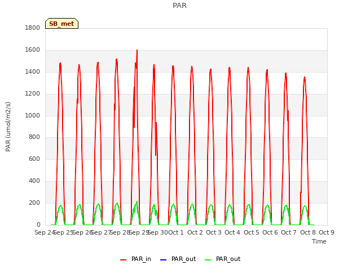
Task: Click the 1000 y-axis tick label
Action: tap(33, 115)
